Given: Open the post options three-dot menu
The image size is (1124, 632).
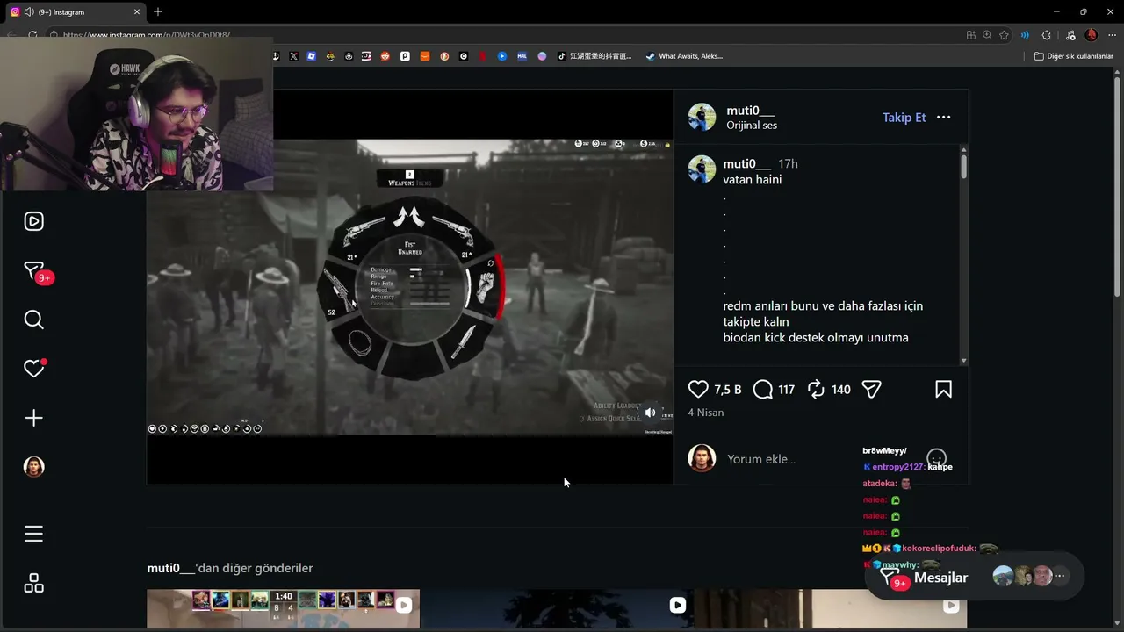Looking at the screenshot, I should [943, 118].
